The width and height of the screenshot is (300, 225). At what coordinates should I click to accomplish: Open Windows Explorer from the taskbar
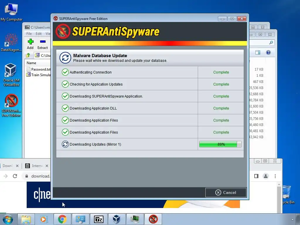(x=26, y=219)
